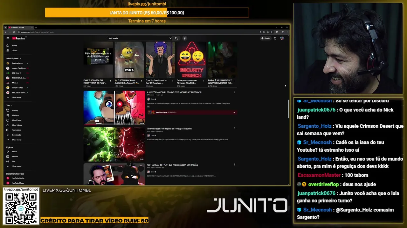Open options for Crianças morreram short
This screenshot has height=228, width=407.
tap(204, 81)
